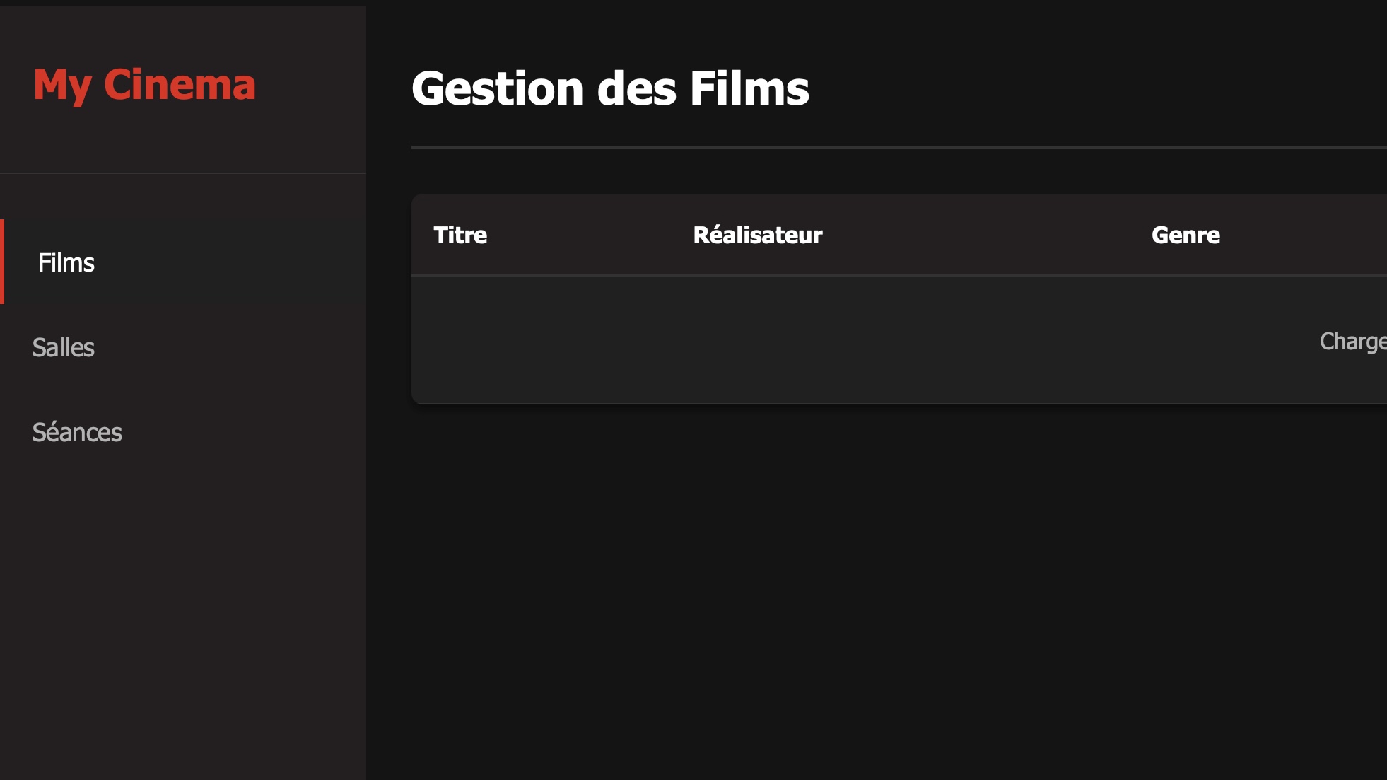Click the Gestion des Films page title
The height and width of the screenshot is (780, 1387).
[x=611, y=88]
